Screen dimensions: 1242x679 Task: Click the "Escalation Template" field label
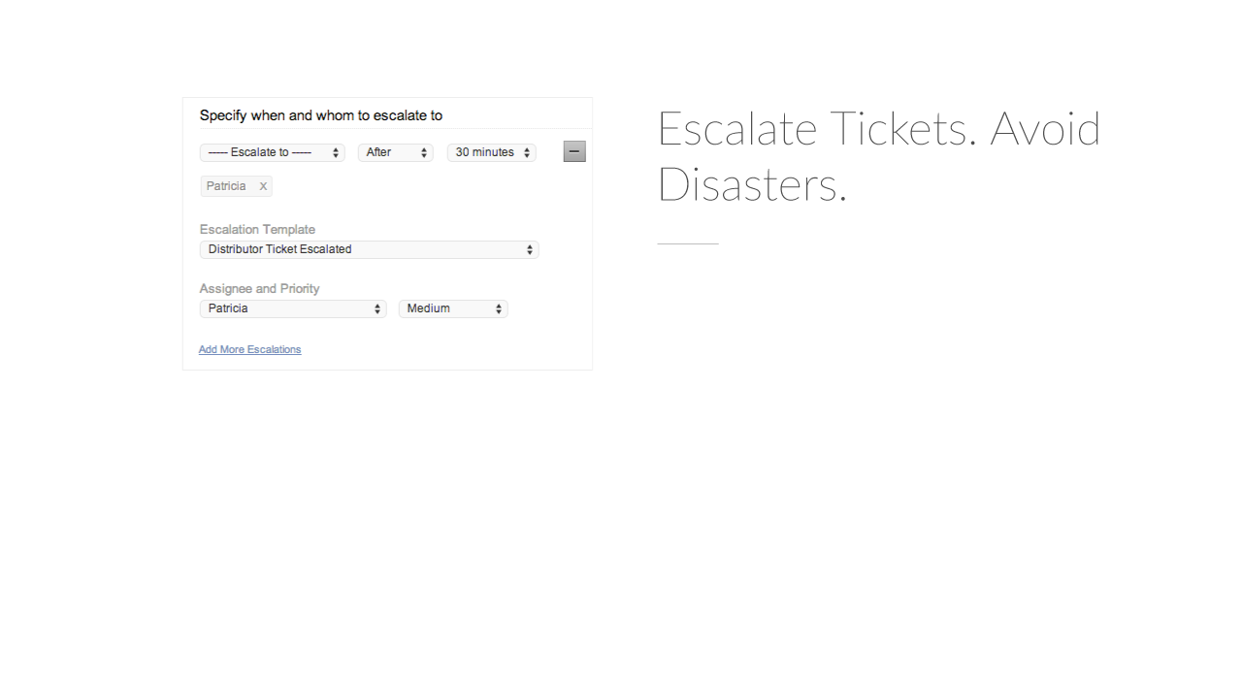pyautogui.click(x=257, y=230)
